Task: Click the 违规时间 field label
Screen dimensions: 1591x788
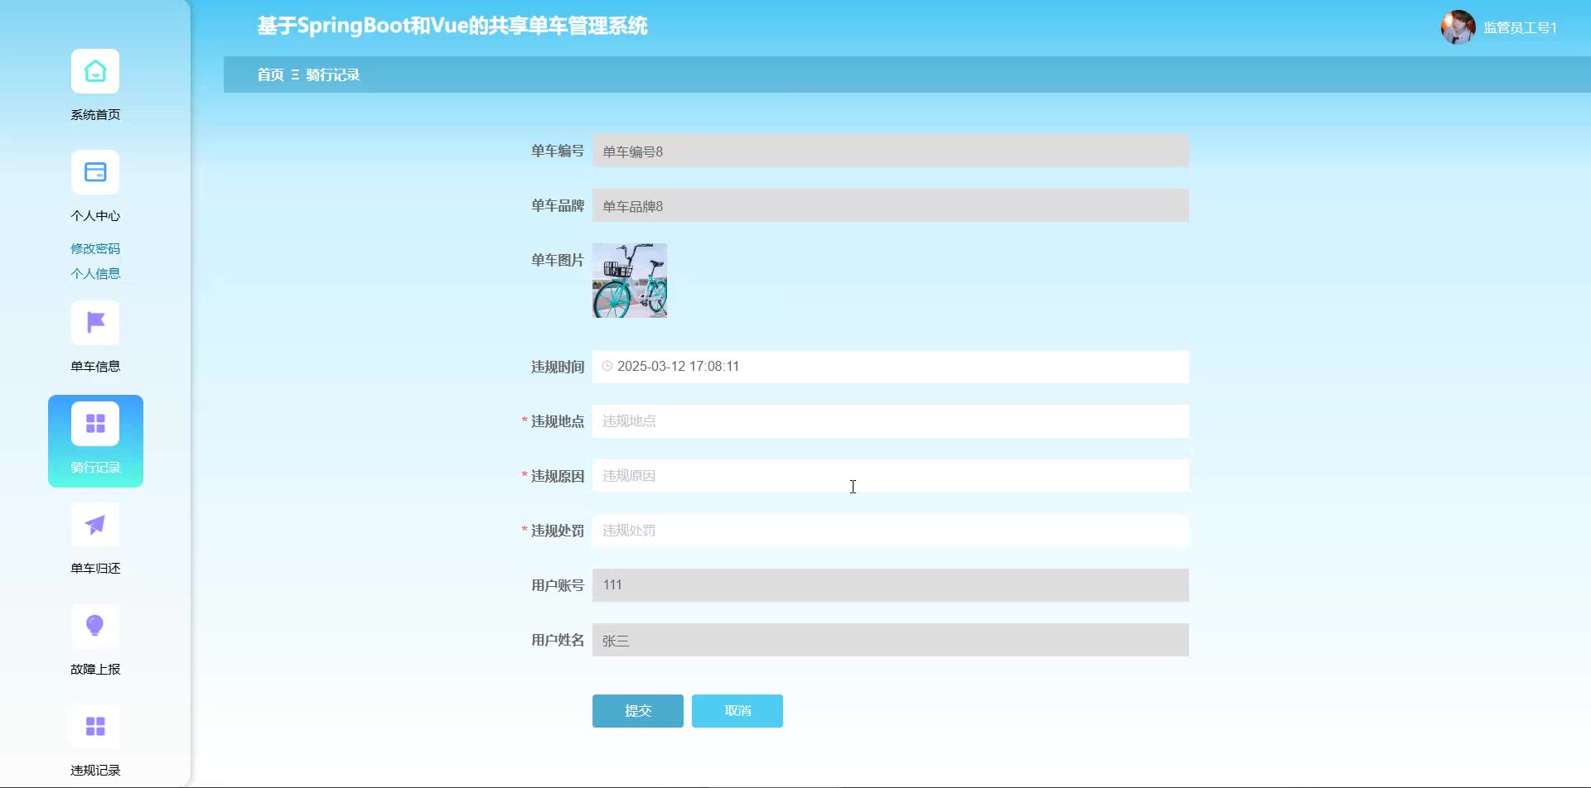Action: [558, 367]
